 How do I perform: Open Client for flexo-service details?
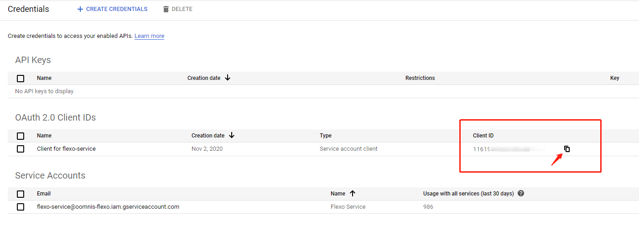tap(66, 149)
